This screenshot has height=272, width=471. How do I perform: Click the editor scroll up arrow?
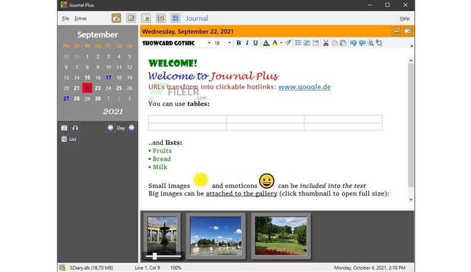coord(411,61)
